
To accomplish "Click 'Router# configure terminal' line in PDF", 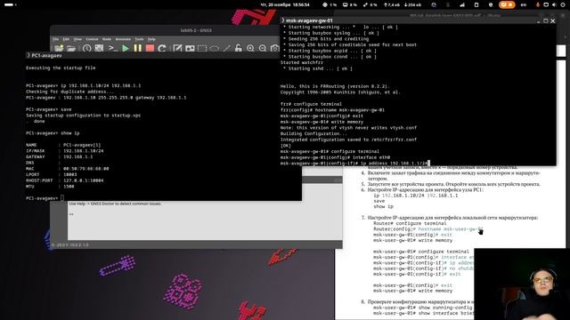I will tap(410, 223).
